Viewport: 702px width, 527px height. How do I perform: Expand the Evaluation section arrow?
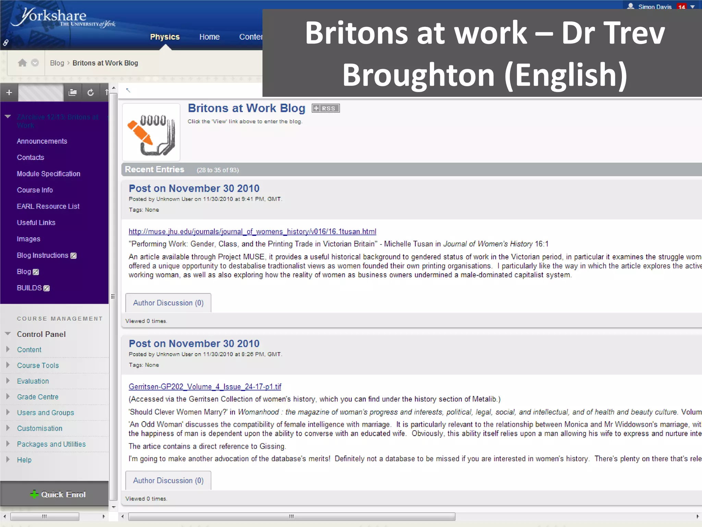tap(8, 380)
